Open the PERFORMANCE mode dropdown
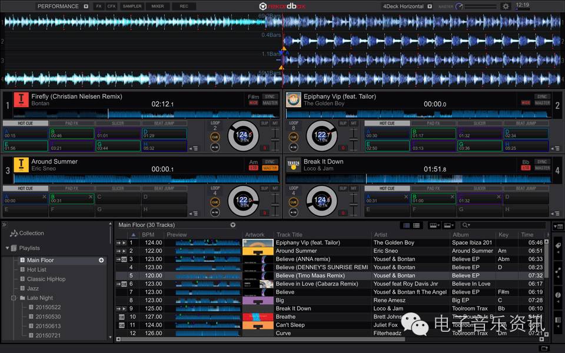Screen dimensions: 565x353 coord(86,6)
